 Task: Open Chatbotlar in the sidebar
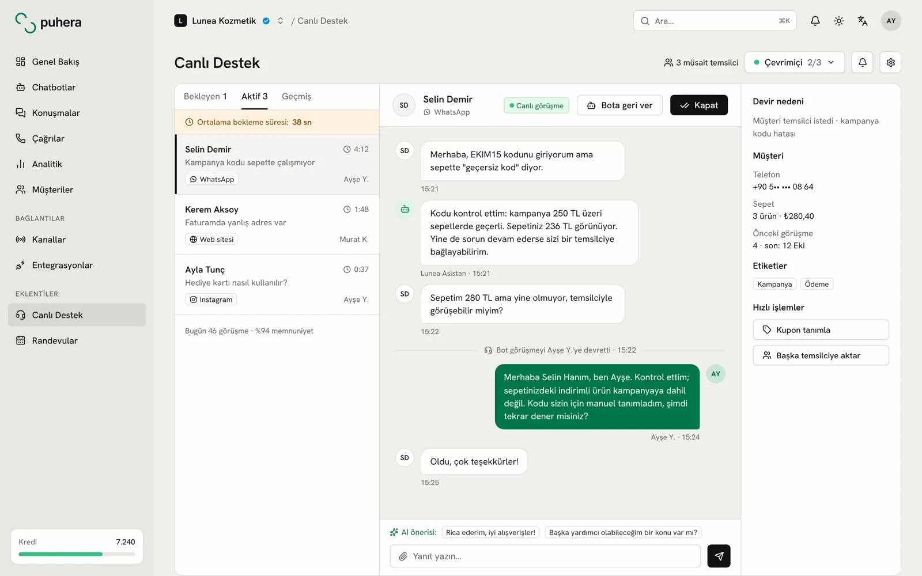point(77,88)
